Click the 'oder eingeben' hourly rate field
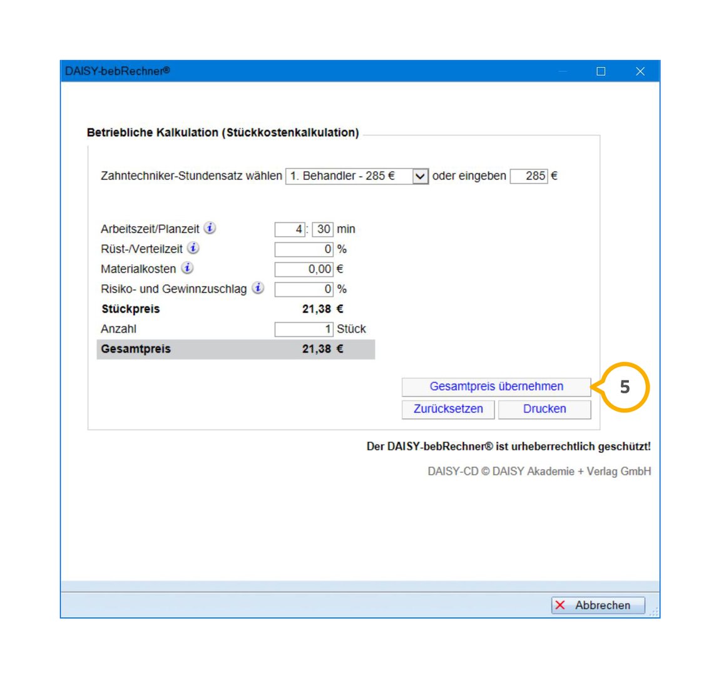The width and height of the screenshot is (721, 679). [529, 176]
